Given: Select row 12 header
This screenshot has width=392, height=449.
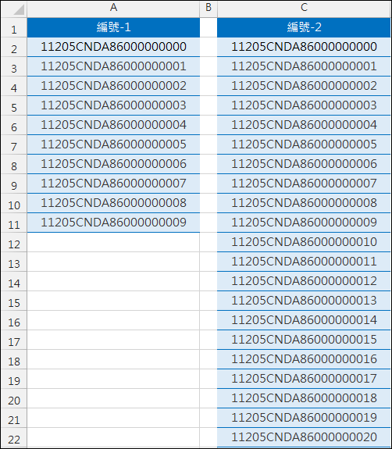Looking at the screenshot, I should pos(14,242).
